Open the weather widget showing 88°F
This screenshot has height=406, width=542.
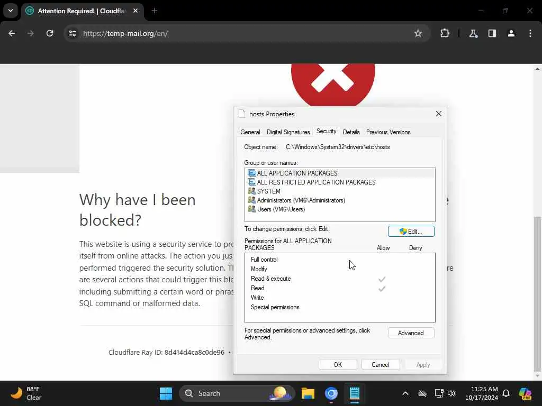(26, 393)
